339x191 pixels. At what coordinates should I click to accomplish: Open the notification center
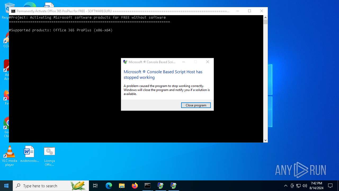[330, 186]
